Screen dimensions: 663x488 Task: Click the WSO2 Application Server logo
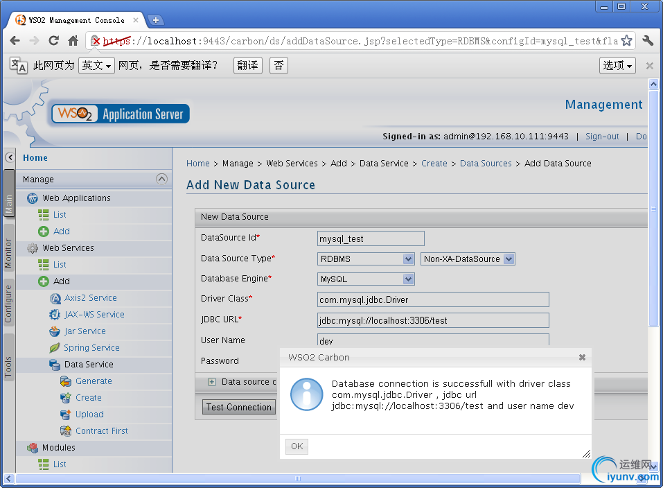pyautogui.click(x=120, y=114)
